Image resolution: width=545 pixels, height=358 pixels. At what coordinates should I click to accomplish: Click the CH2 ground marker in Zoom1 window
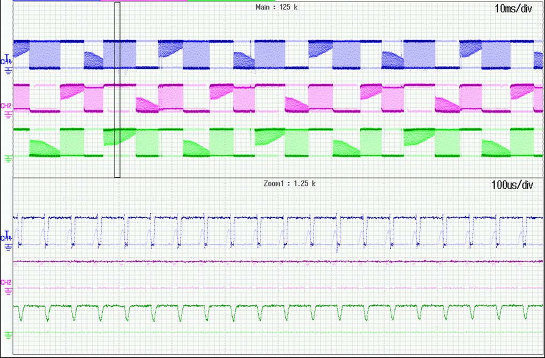[x=7, y=291]
